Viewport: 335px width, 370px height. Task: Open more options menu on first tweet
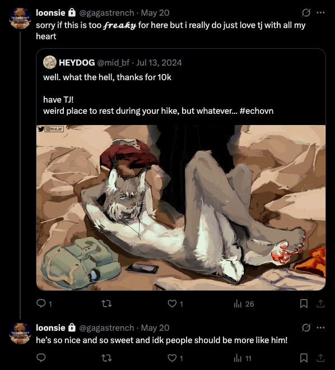(320, 13)
